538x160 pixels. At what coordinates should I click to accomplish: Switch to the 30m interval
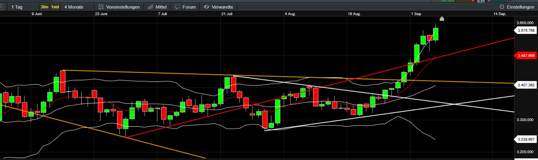click(x=45, y=7)
